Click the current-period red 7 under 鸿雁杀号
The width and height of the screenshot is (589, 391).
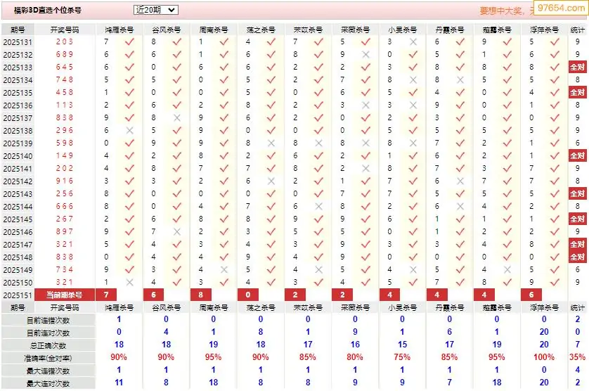[x=106, y=295]
